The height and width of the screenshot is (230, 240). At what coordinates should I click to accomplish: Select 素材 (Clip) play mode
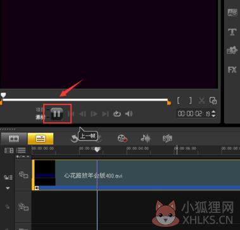(40, 117)
